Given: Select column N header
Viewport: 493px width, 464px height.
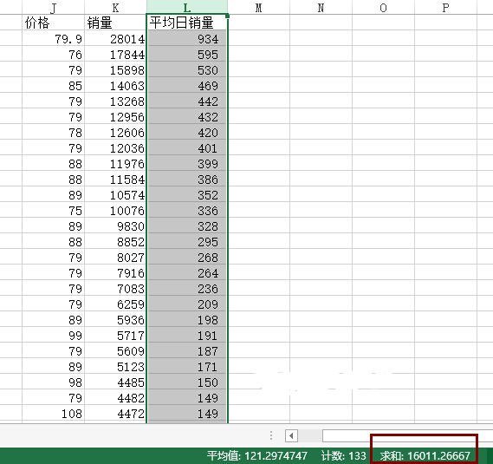Looking at the screenshot, I should (x=321, y=7).
